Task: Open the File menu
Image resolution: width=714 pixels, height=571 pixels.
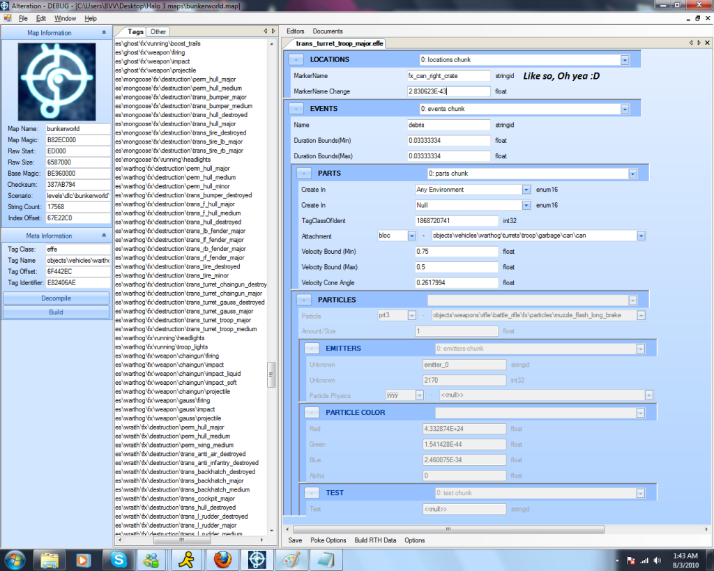Action: pyautogui.click(x=23, y=18)
